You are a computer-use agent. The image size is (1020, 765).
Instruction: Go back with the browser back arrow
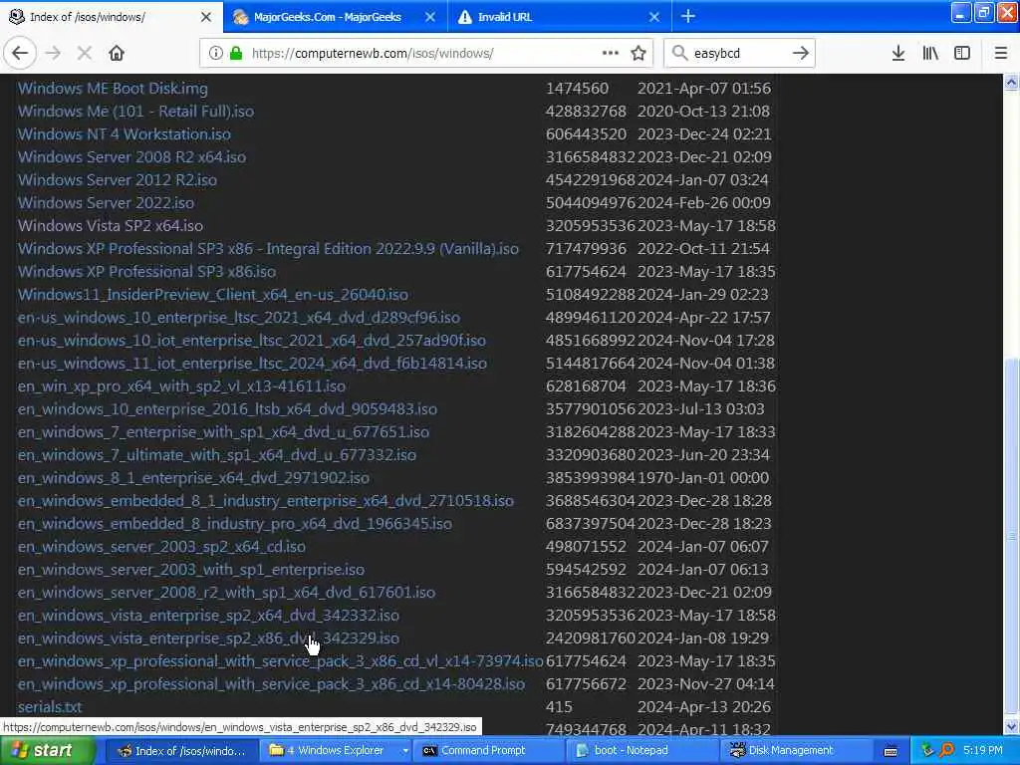(20, 54)
